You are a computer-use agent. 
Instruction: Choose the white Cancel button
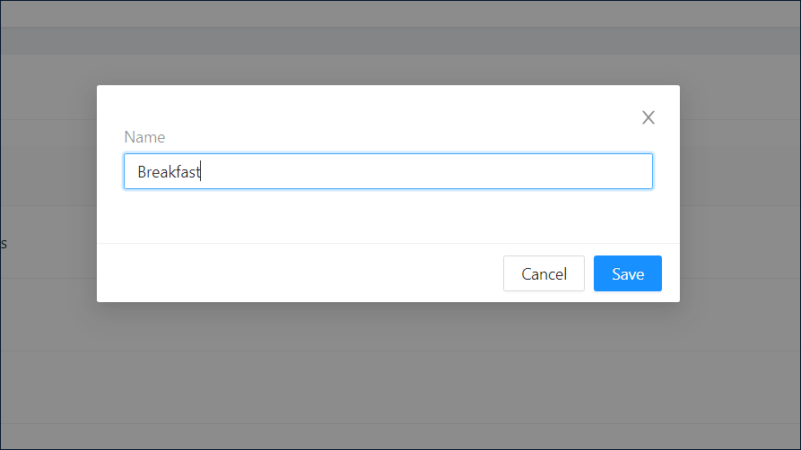click(x=544, y=273)
